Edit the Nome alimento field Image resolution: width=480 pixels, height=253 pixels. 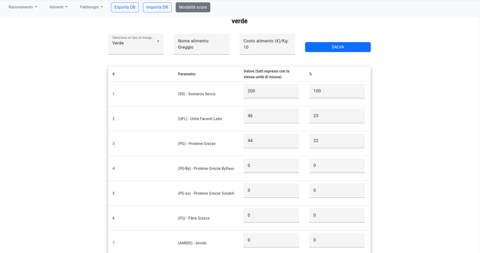(201, 47)
